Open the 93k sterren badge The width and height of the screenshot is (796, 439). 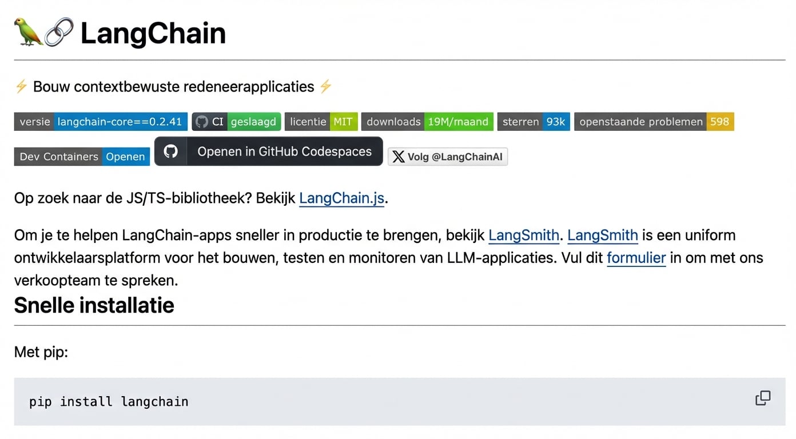(533, 121)
